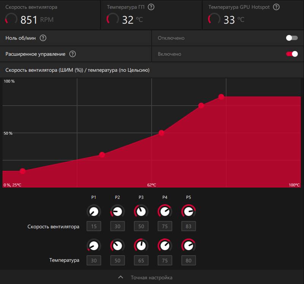Select the topmost curve point on graph
304x284 pixels.
(221, 97)
